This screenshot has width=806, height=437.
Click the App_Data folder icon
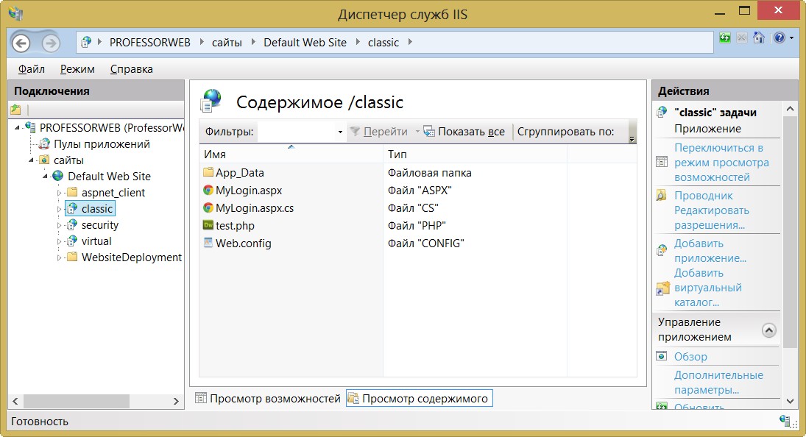208,173
